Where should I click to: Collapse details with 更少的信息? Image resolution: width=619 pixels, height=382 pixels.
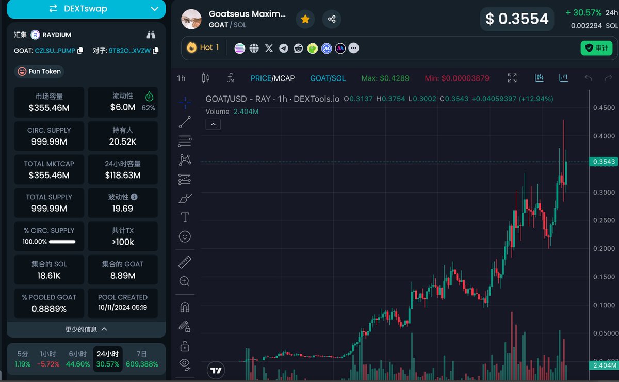[86, 329]
